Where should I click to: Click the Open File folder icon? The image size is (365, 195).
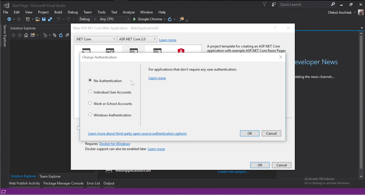pyautogui.click(x=37, y=19)
